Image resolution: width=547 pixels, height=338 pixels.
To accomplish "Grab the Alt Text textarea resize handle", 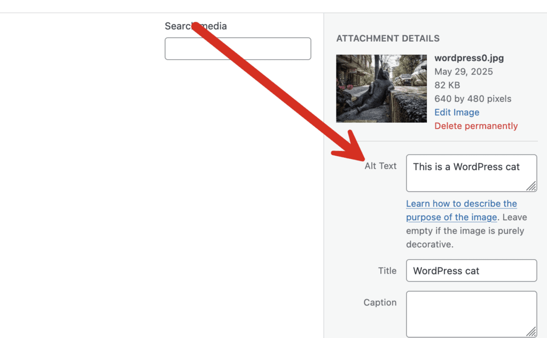I will pos(532,186).
